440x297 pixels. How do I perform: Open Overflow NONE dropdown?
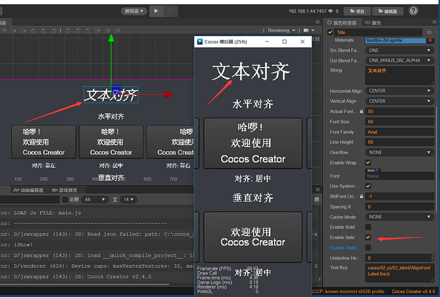point(400,152)
